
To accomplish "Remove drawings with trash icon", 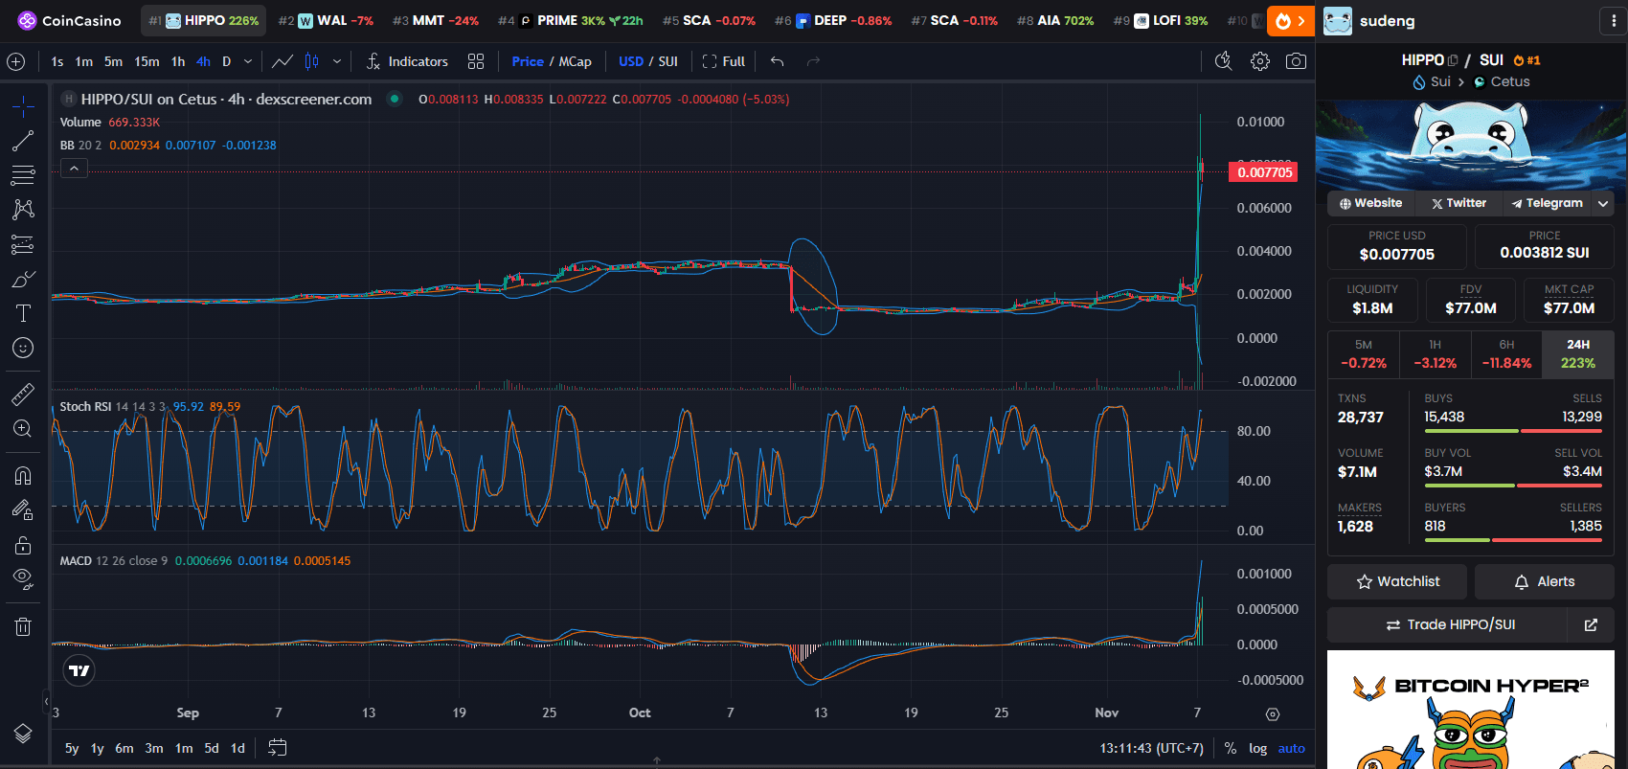I will (23, 626).
